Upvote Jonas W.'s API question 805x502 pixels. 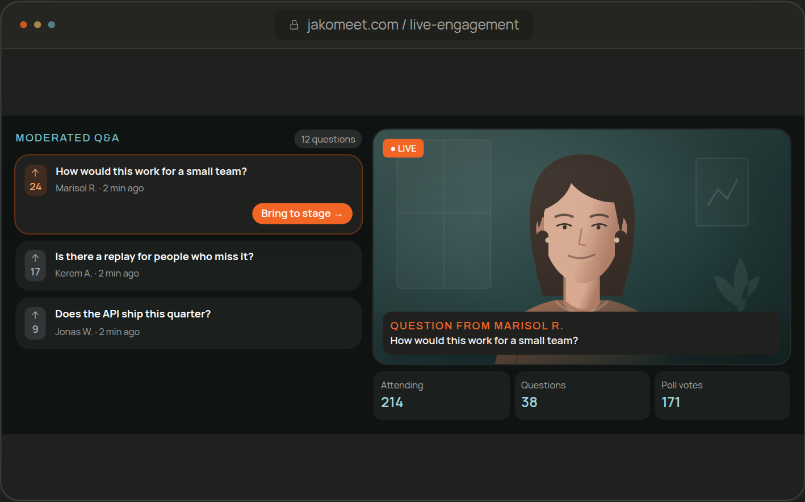click(x=35, y=323)
